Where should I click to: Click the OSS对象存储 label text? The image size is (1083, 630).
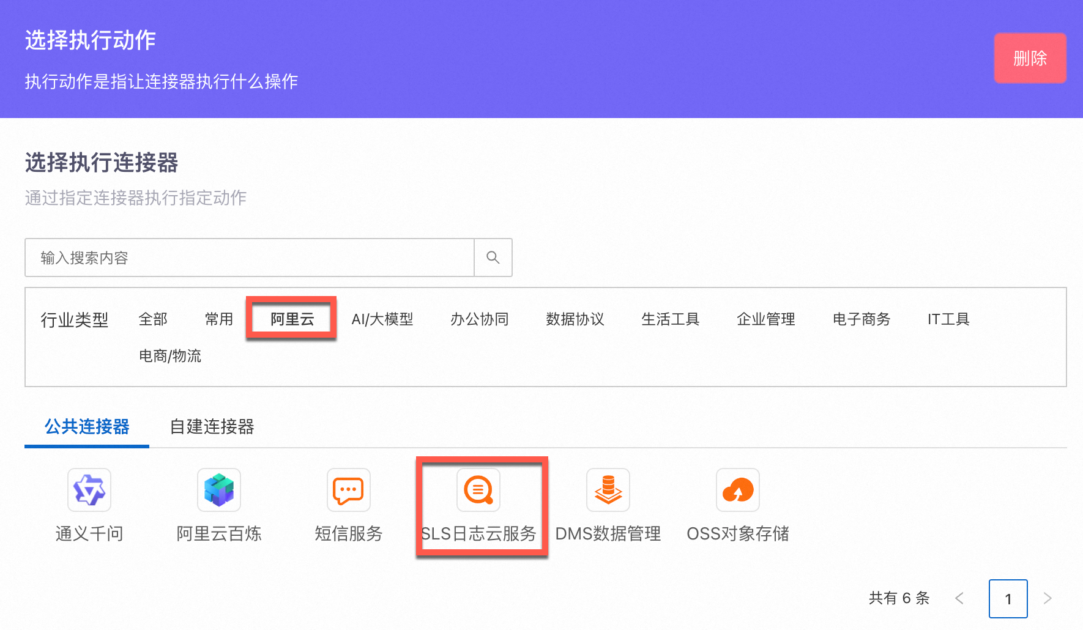pos(738,533)
